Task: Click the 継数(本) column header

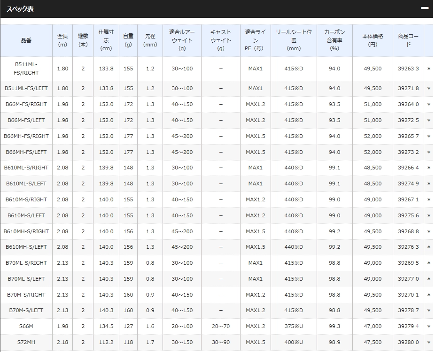Action: (83, 40)
